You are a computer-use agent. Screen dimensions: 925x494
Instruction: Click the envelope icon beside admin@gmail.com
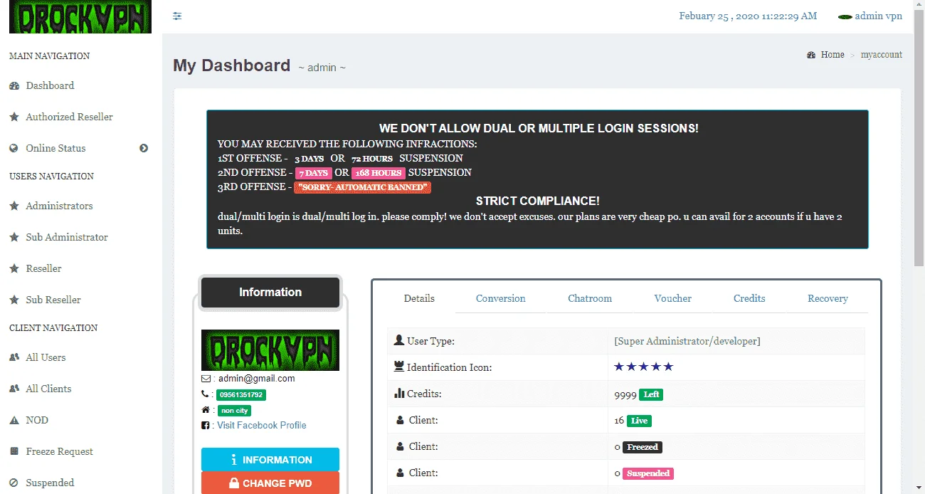click(206, 379)
